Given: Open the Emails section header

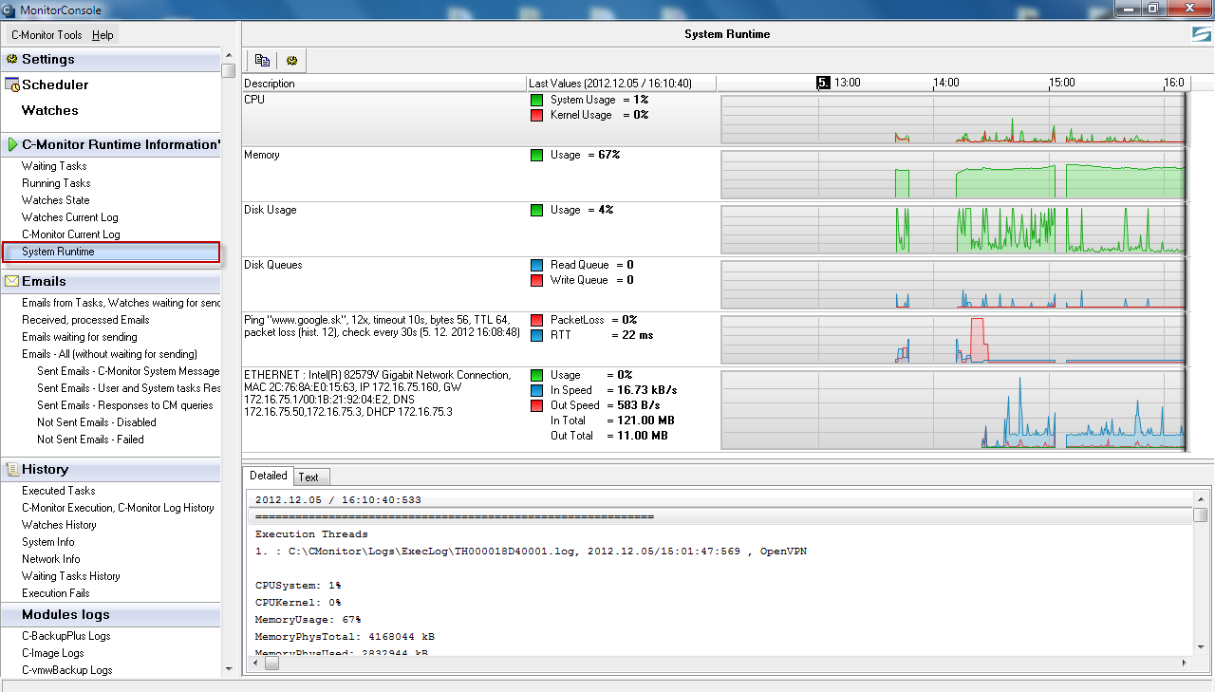Looking at the screenshot, I should (44, 281).
